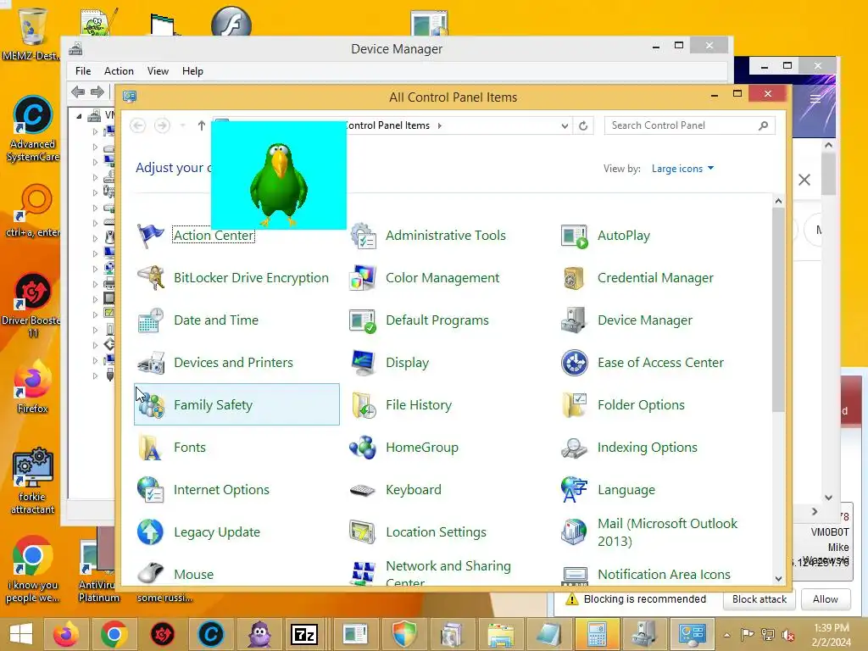Open the Mail Microsoft Outlook icon
The height and width of the screenshot is (651, 868).
[x=575, y=532]
